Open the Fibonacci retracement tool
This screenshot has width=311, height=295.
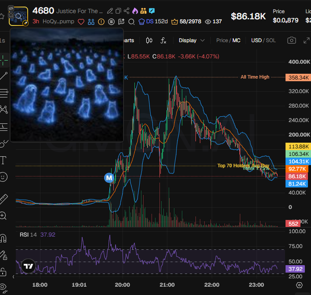(4, 93)
